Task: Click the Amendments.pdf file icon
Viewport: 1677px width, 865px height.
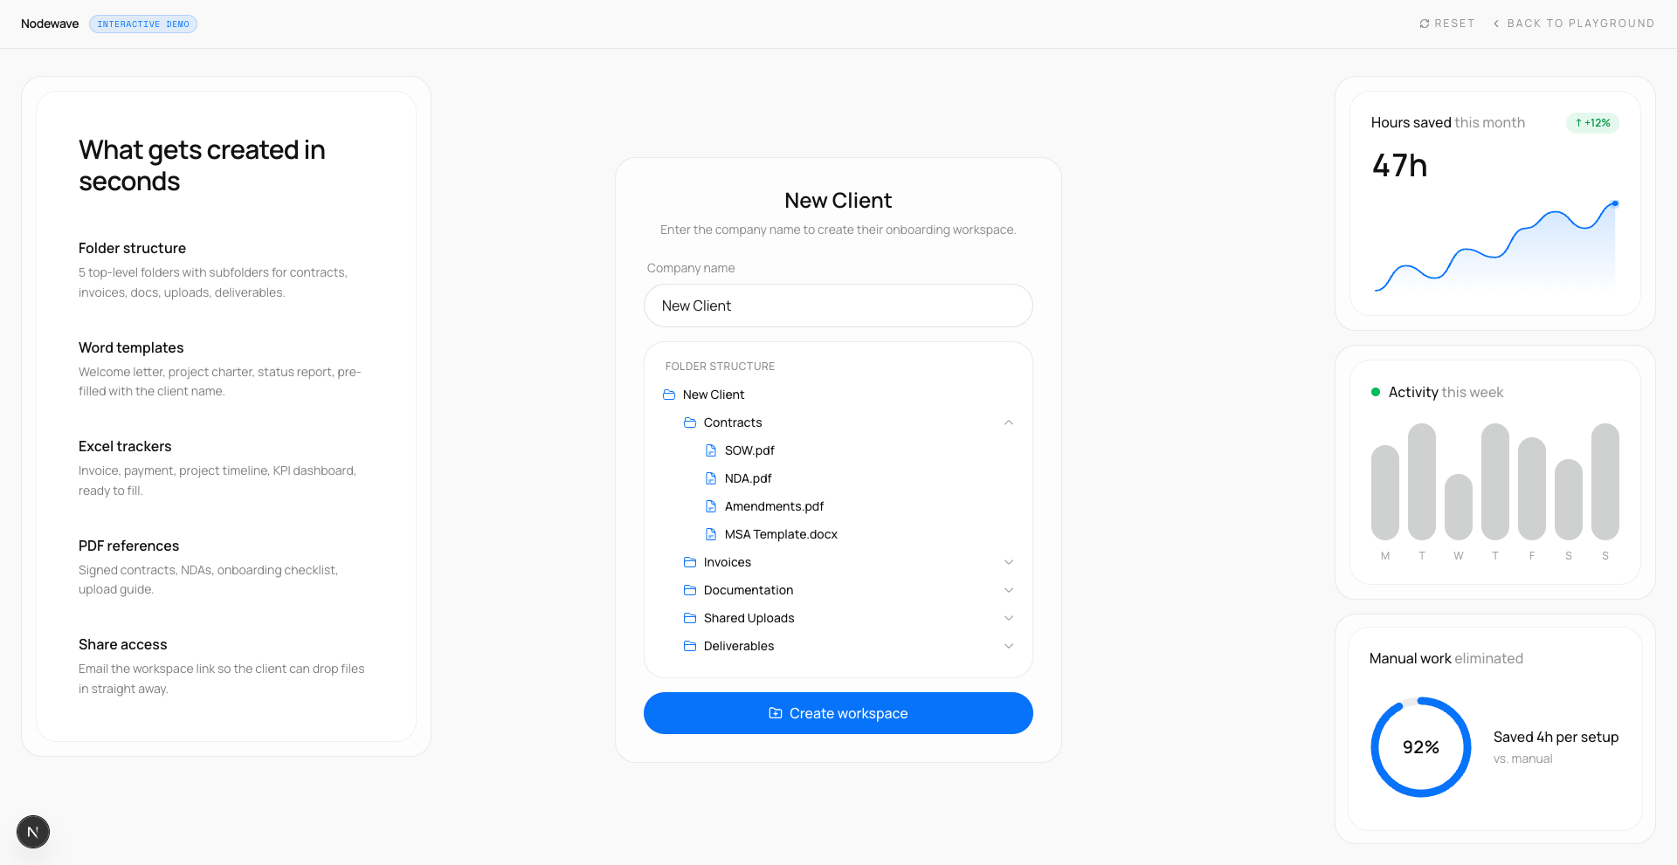Action: [x=711, y=506]
